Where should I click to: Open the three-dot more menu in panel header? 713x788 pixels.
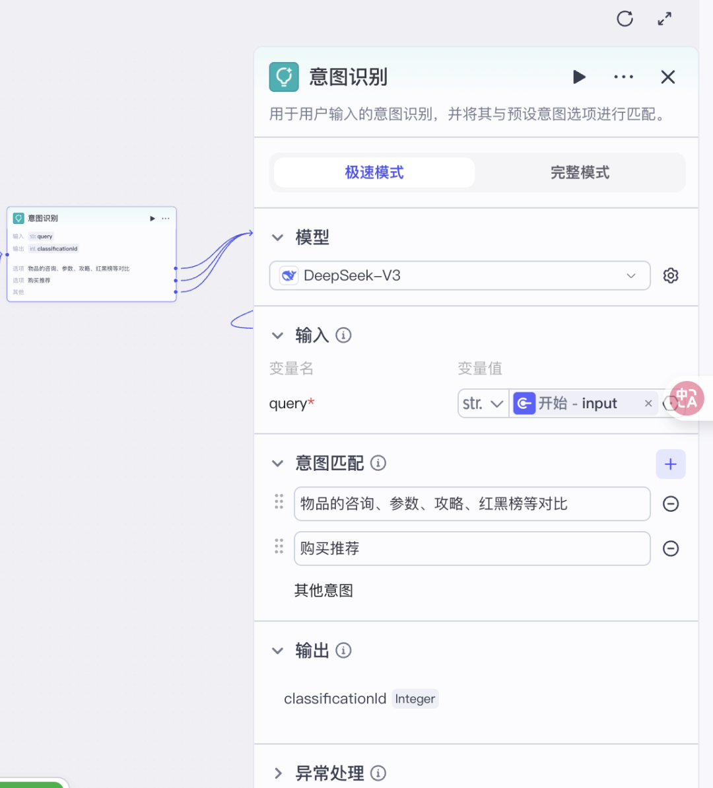tap(624, 77)
